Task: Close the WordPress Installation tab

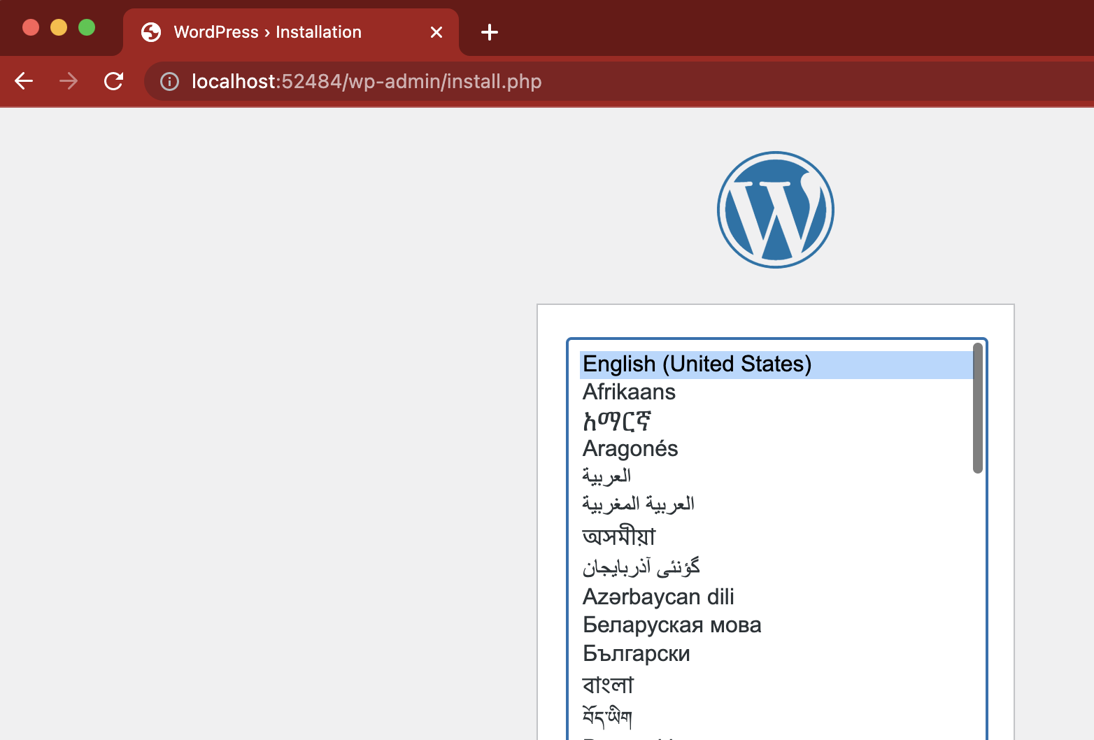Action: (x=436, y=32)
